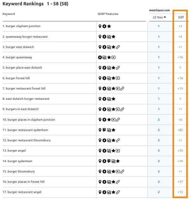Click the question box icon for burger restaurant sydenham
The width and height of the screenshot is (189, 199).
pyautogui.click(x=104, y=130)
